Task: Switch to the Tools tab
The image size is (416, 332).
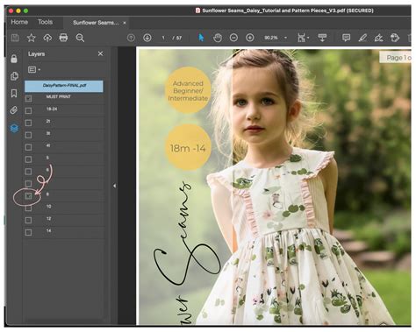Action: coord(45,22)
